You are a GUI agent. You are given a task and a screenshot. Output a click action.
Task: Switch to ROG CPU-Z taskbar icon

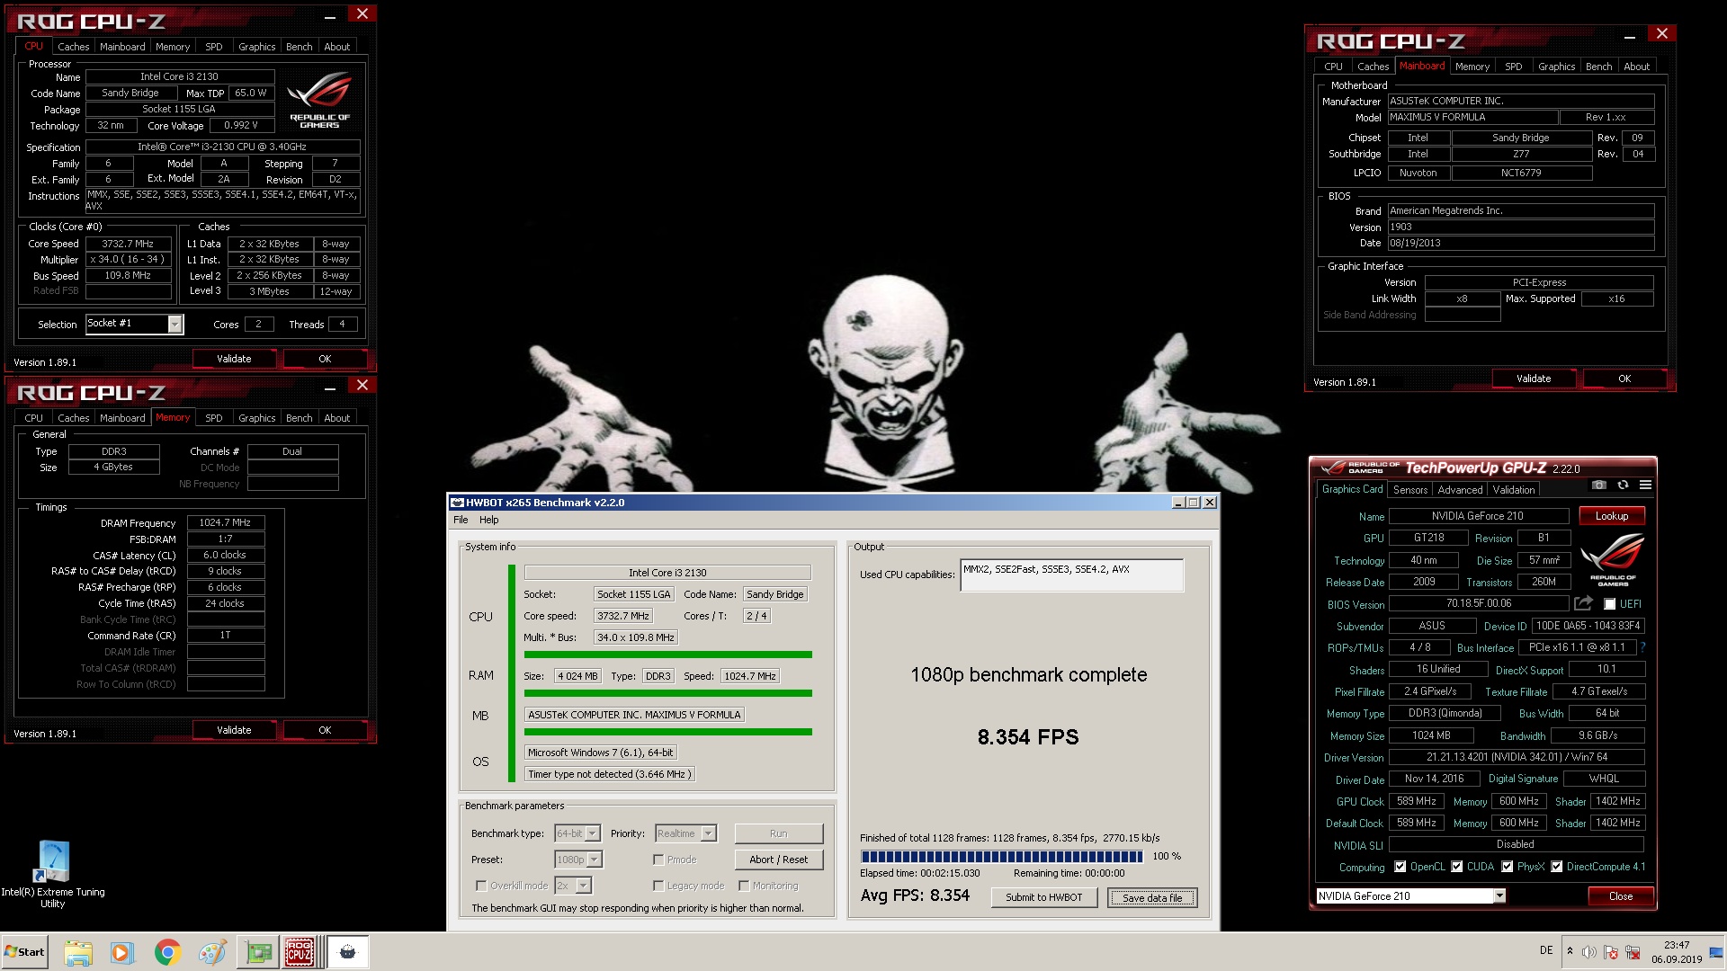(300, 952)
